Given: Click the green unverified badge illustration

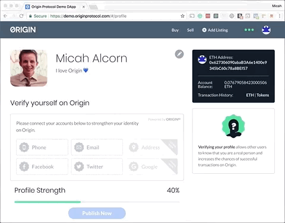Looking at the screenshot, I should click(x=233, y=126).
